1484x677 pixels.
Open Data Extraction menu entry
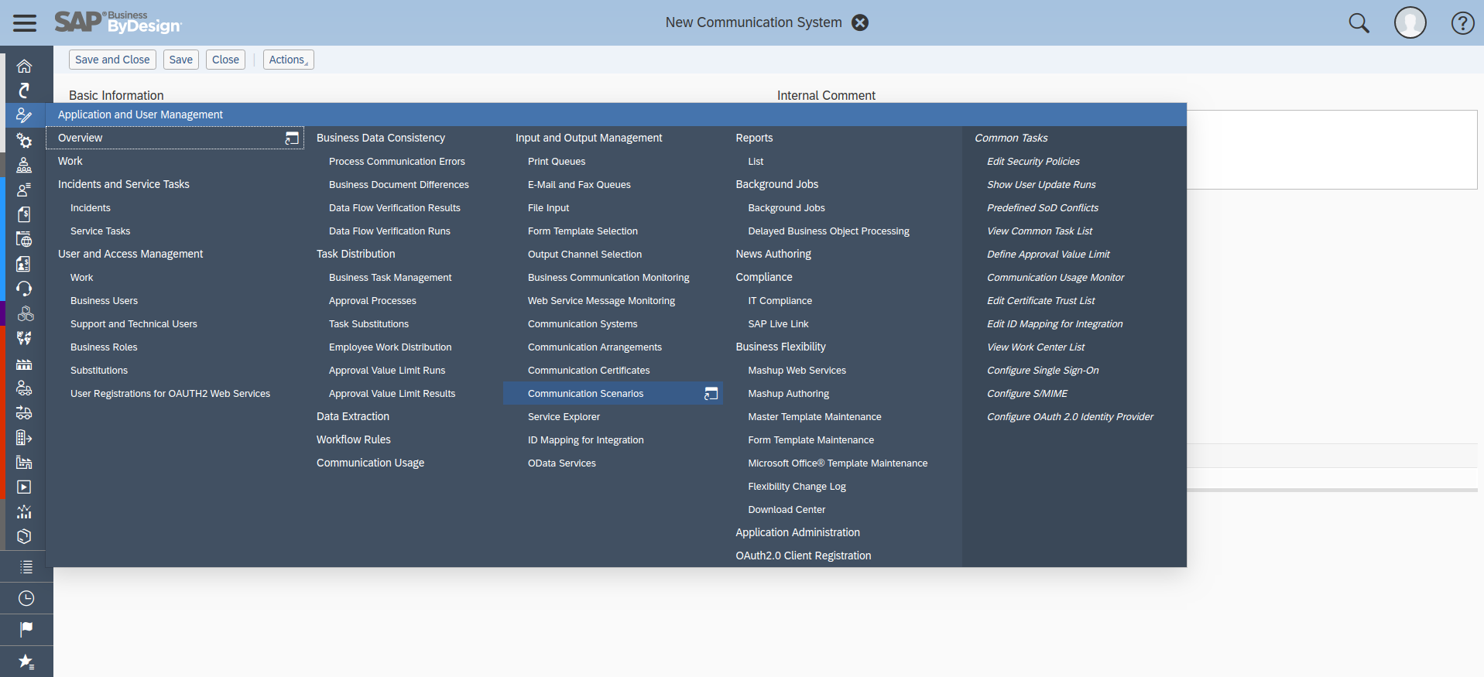tap(353, 416)
